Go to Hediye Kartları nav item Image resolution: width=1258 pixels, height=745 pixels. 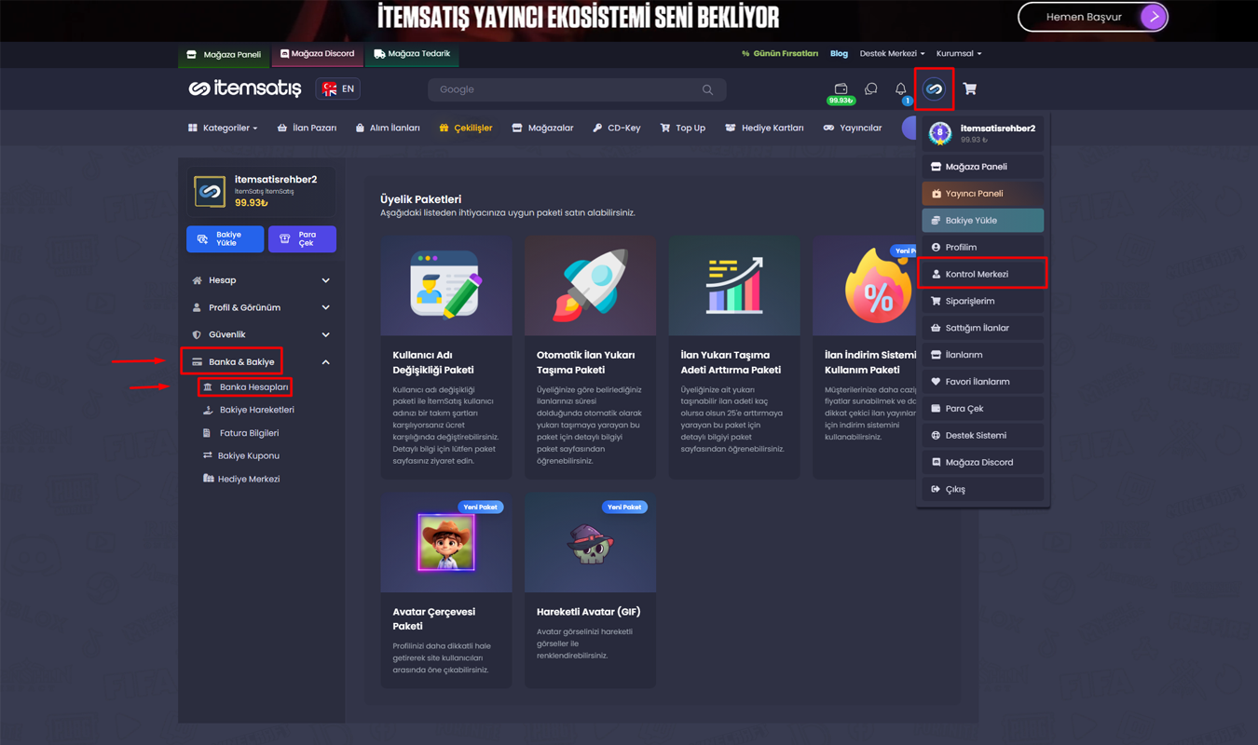coord(764,128)
